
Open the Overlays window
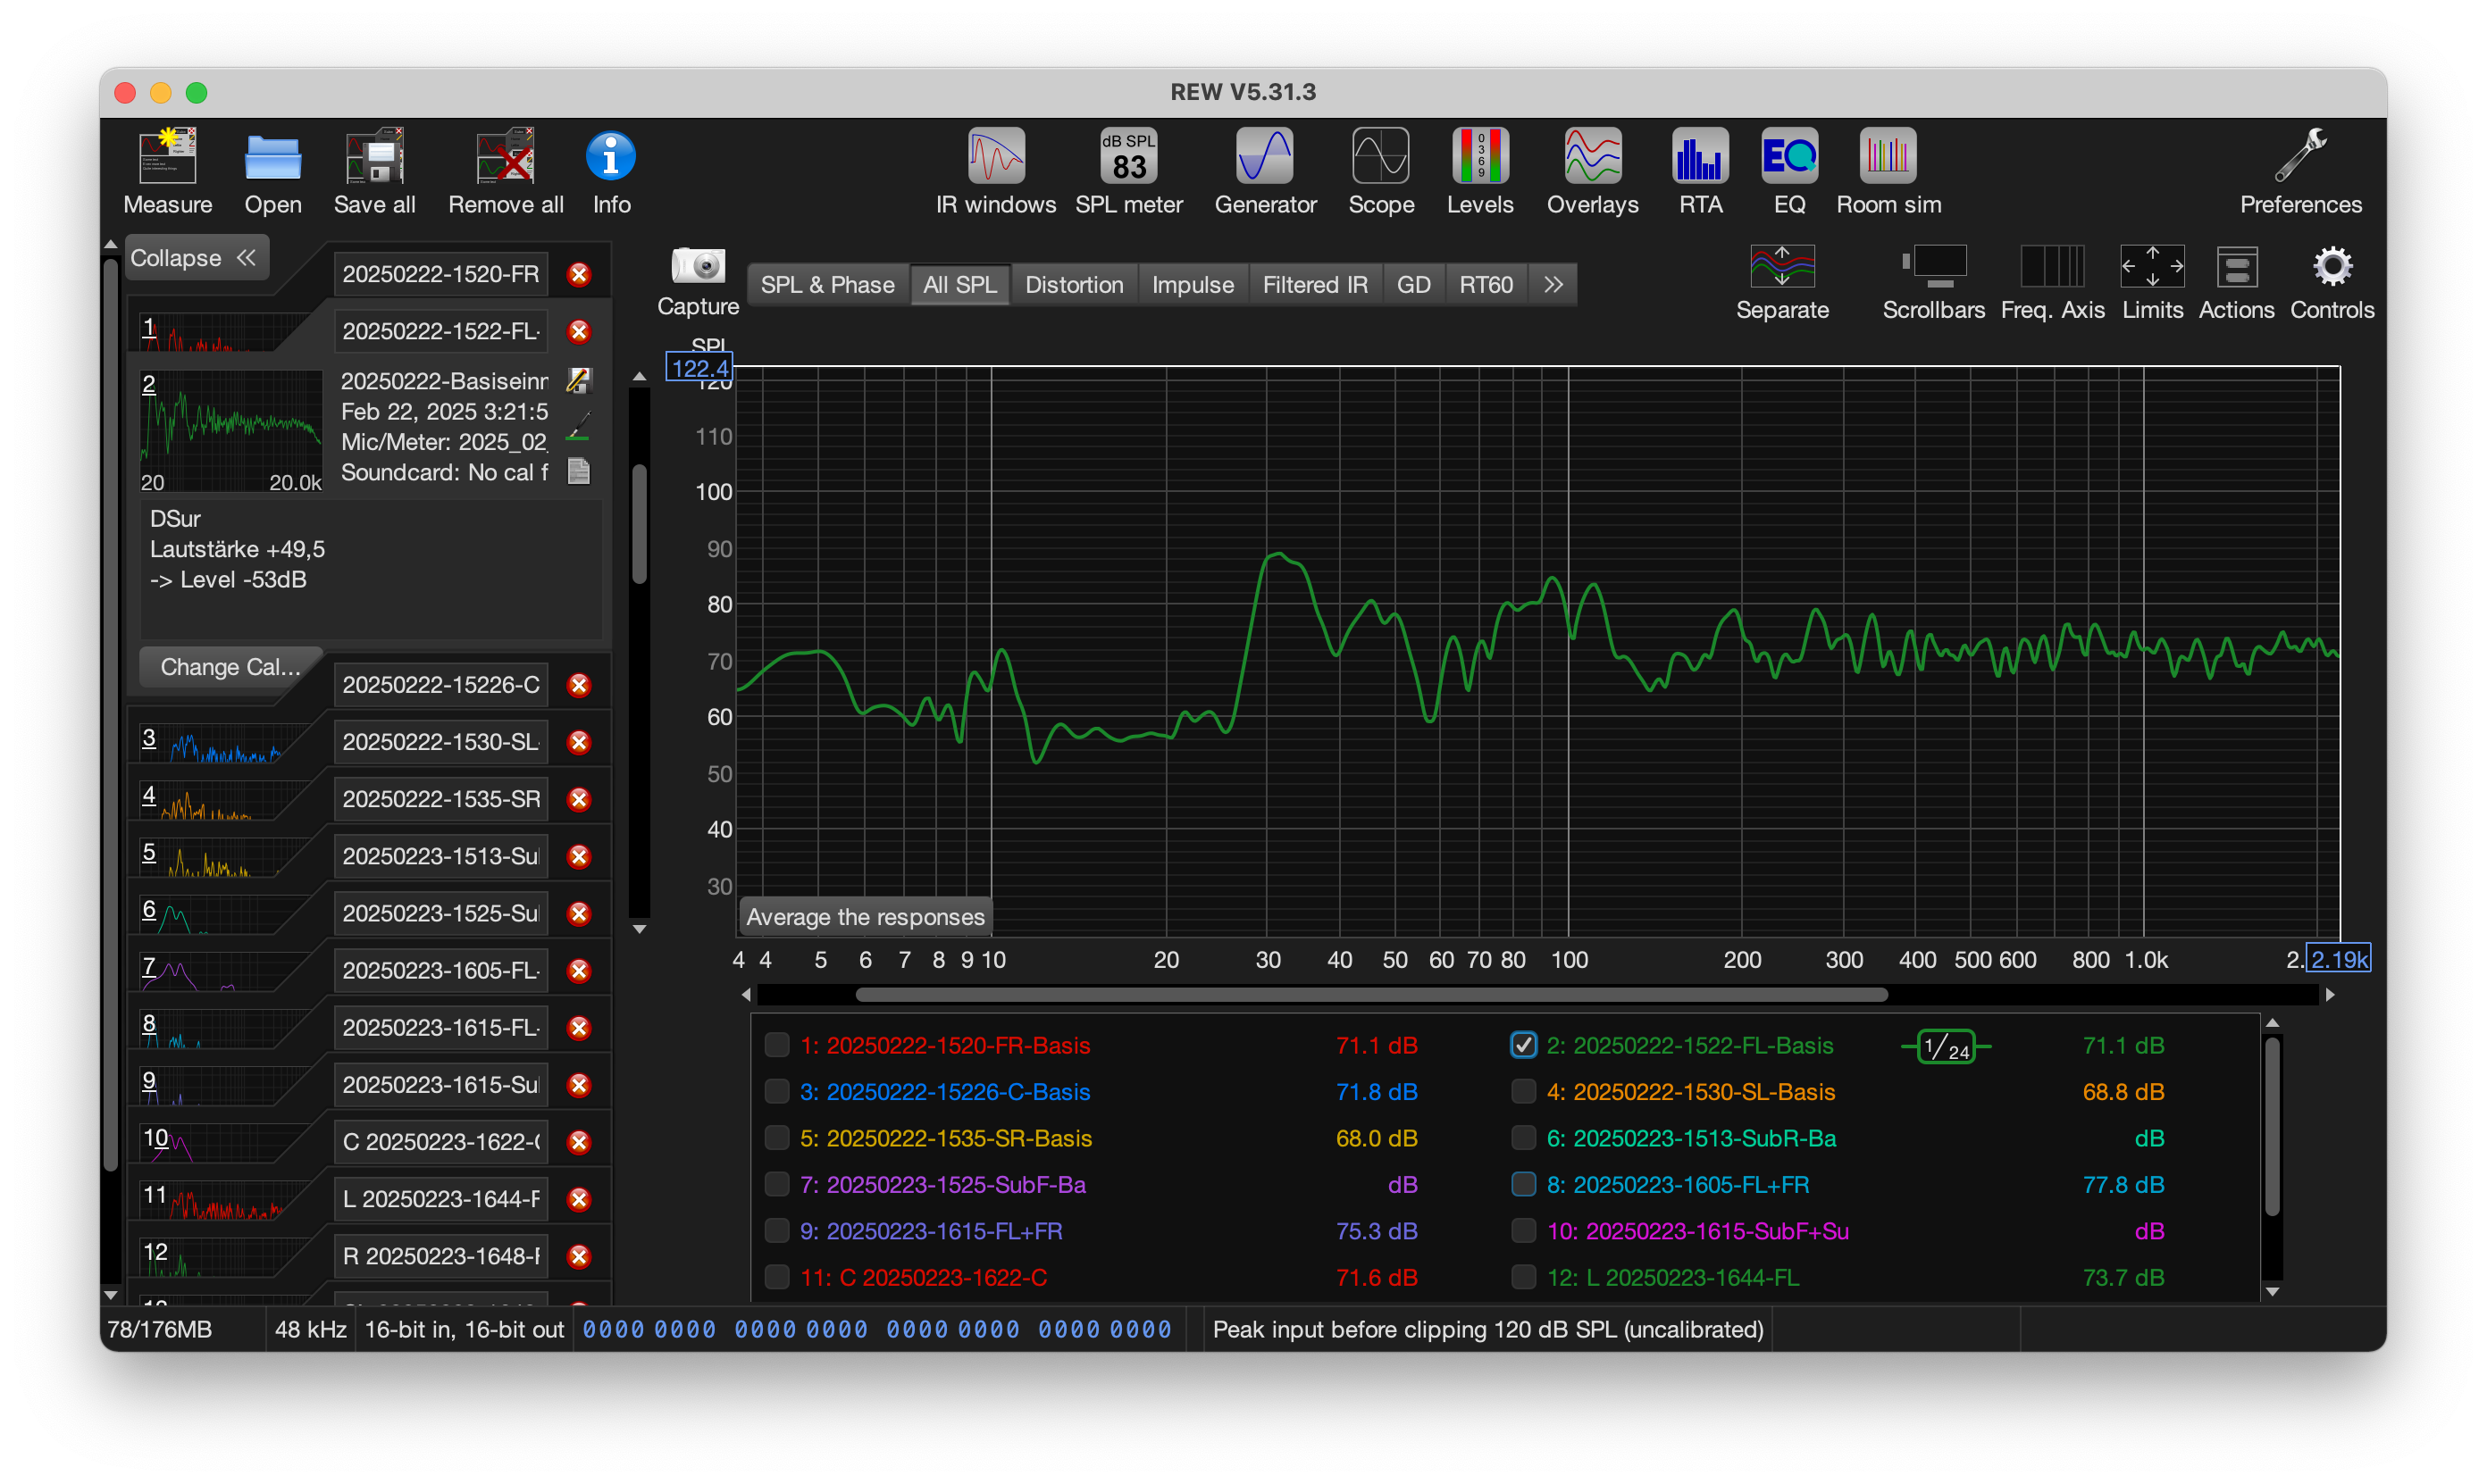click(x=1593, y=158)
